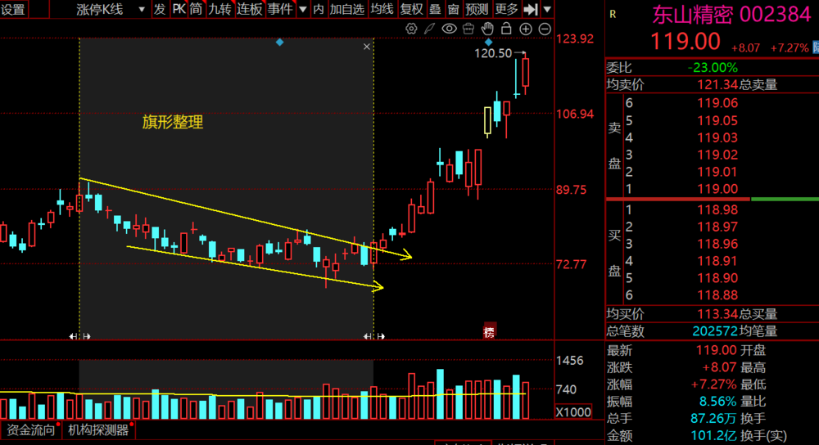819x445 pixels.
Task: Toggle the chart lock icon
Action: click(506, 29)
